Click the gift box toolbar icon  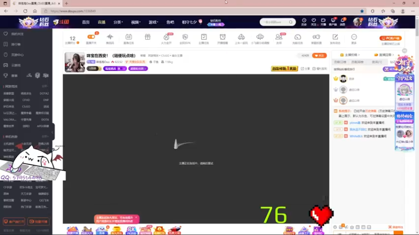[148, 37]
